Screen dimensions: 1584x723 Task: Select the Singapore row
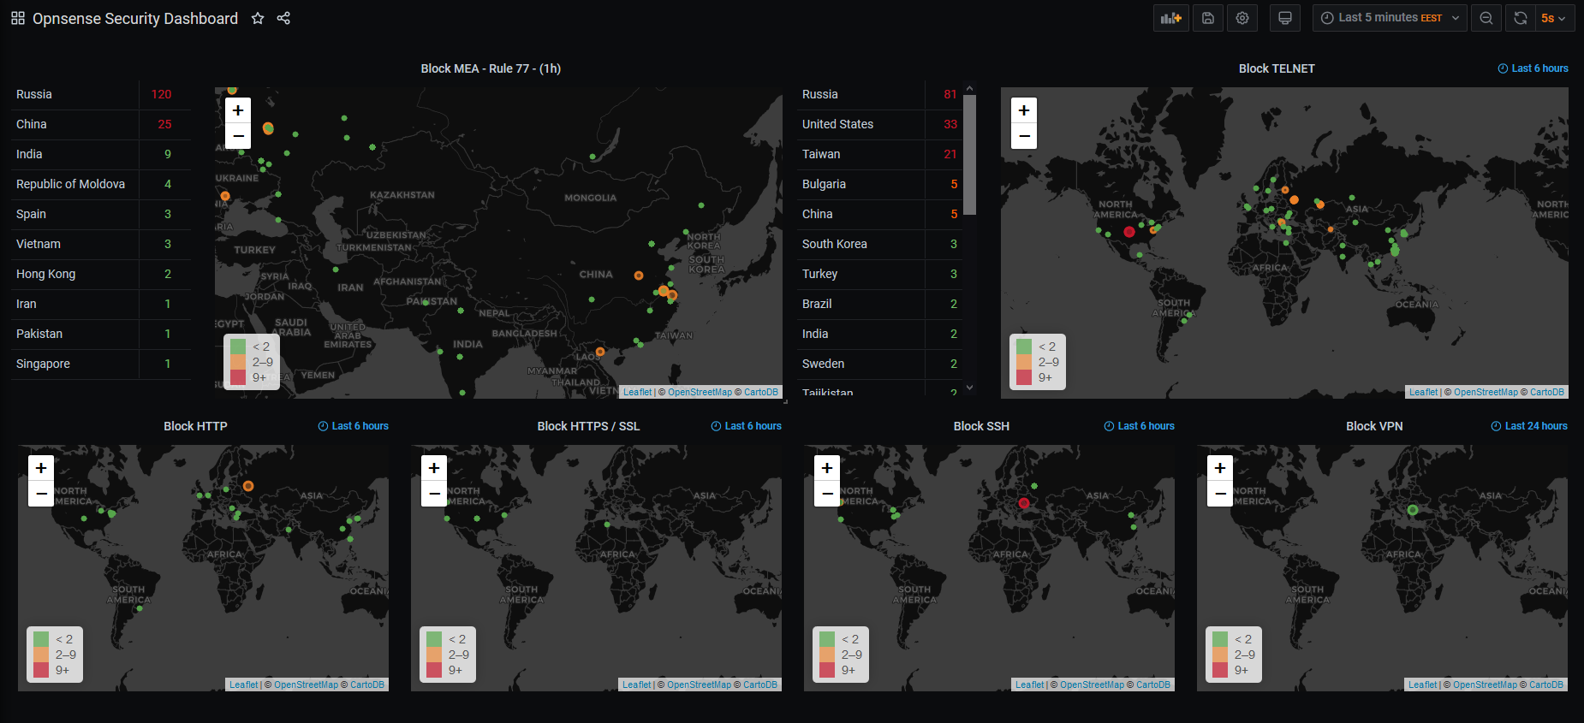coord(101,364)
